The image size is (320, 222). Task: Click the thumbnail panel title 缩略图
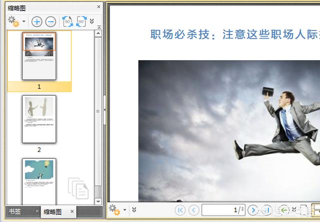tap(16, 8)
